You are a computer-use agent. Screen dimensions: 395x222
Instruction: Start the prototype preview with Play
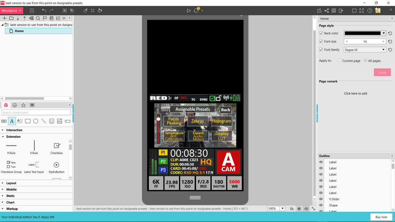(x=189, y=10)
